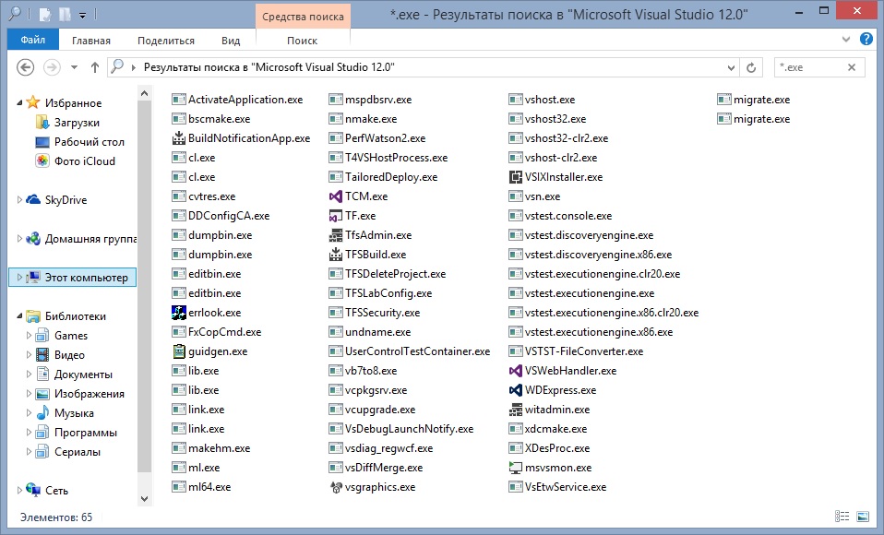The height and width of the screenshot is (535, 884).
Task: Click the BuildNotificationApp.exe icon
Action: 179,138
